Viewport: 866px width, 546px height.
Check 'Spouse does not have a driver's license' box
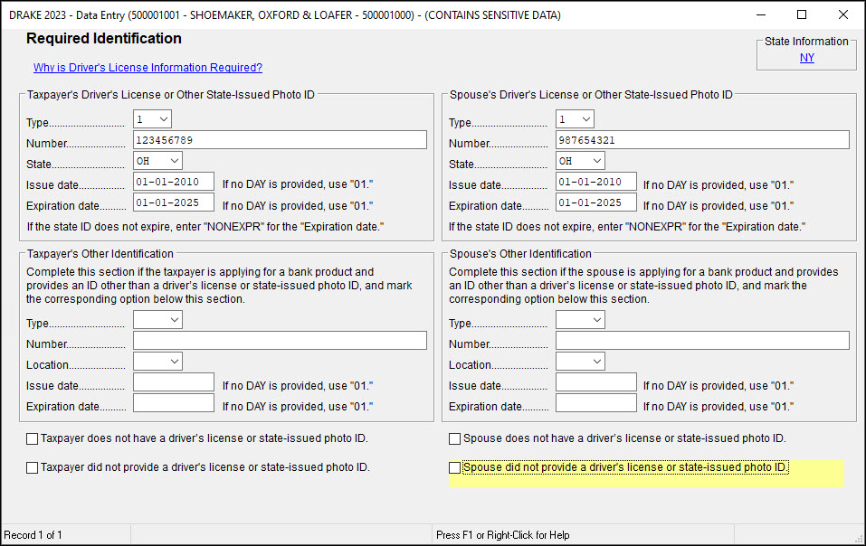tap(454, 439)
